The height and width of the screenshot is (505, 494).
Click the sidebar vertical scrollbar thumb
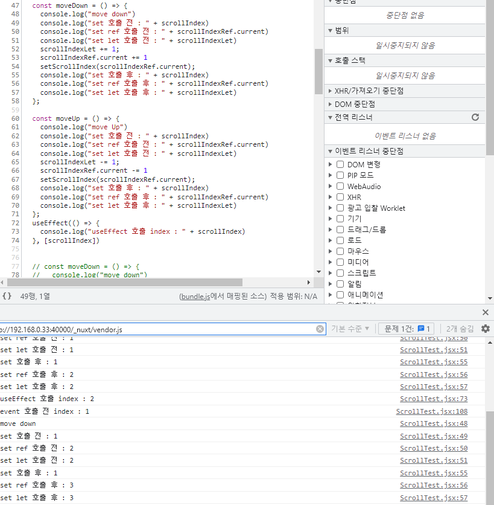490,77
